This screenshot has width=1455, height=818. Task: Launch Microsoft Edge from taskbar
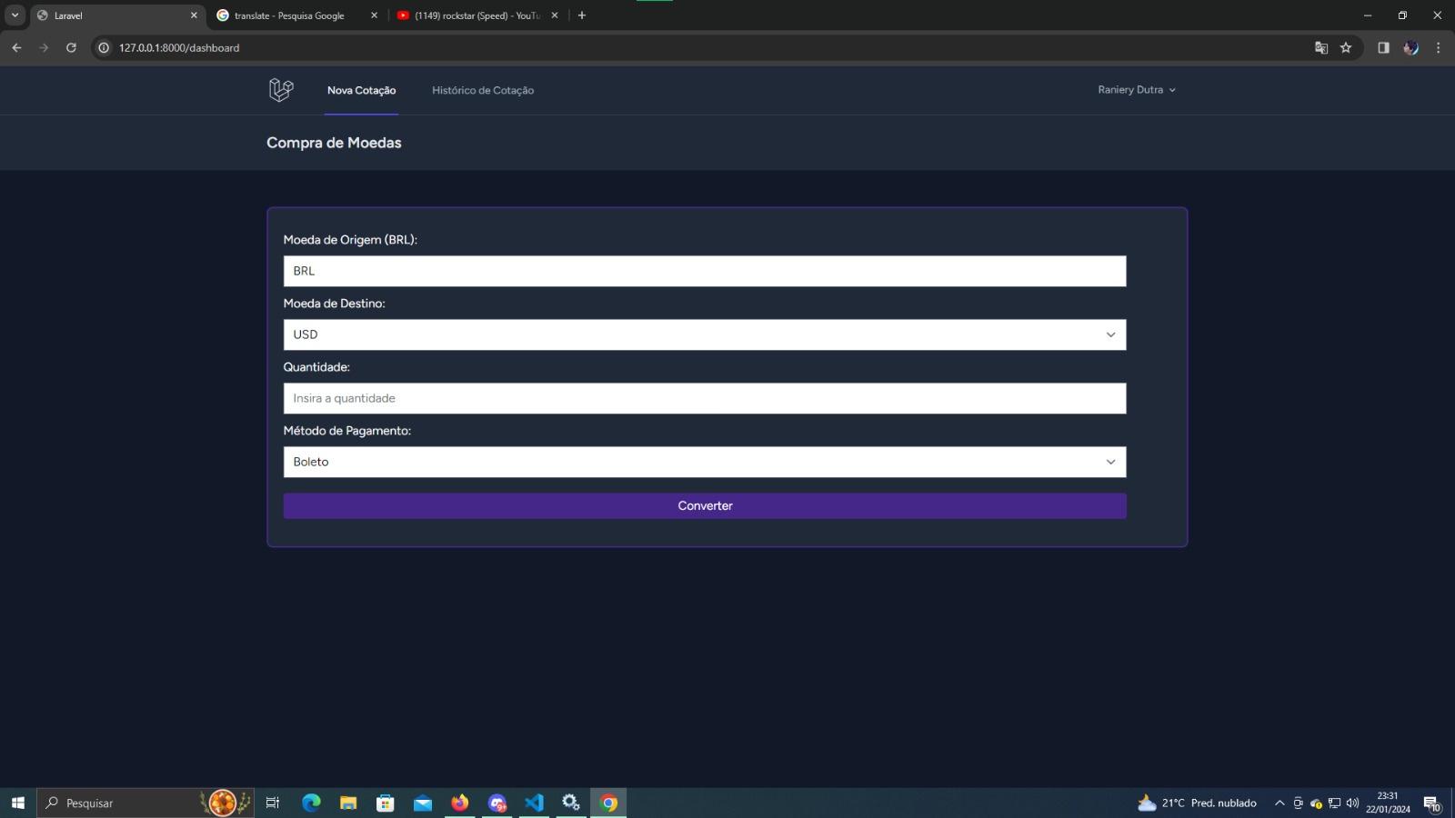coord(311,803)
